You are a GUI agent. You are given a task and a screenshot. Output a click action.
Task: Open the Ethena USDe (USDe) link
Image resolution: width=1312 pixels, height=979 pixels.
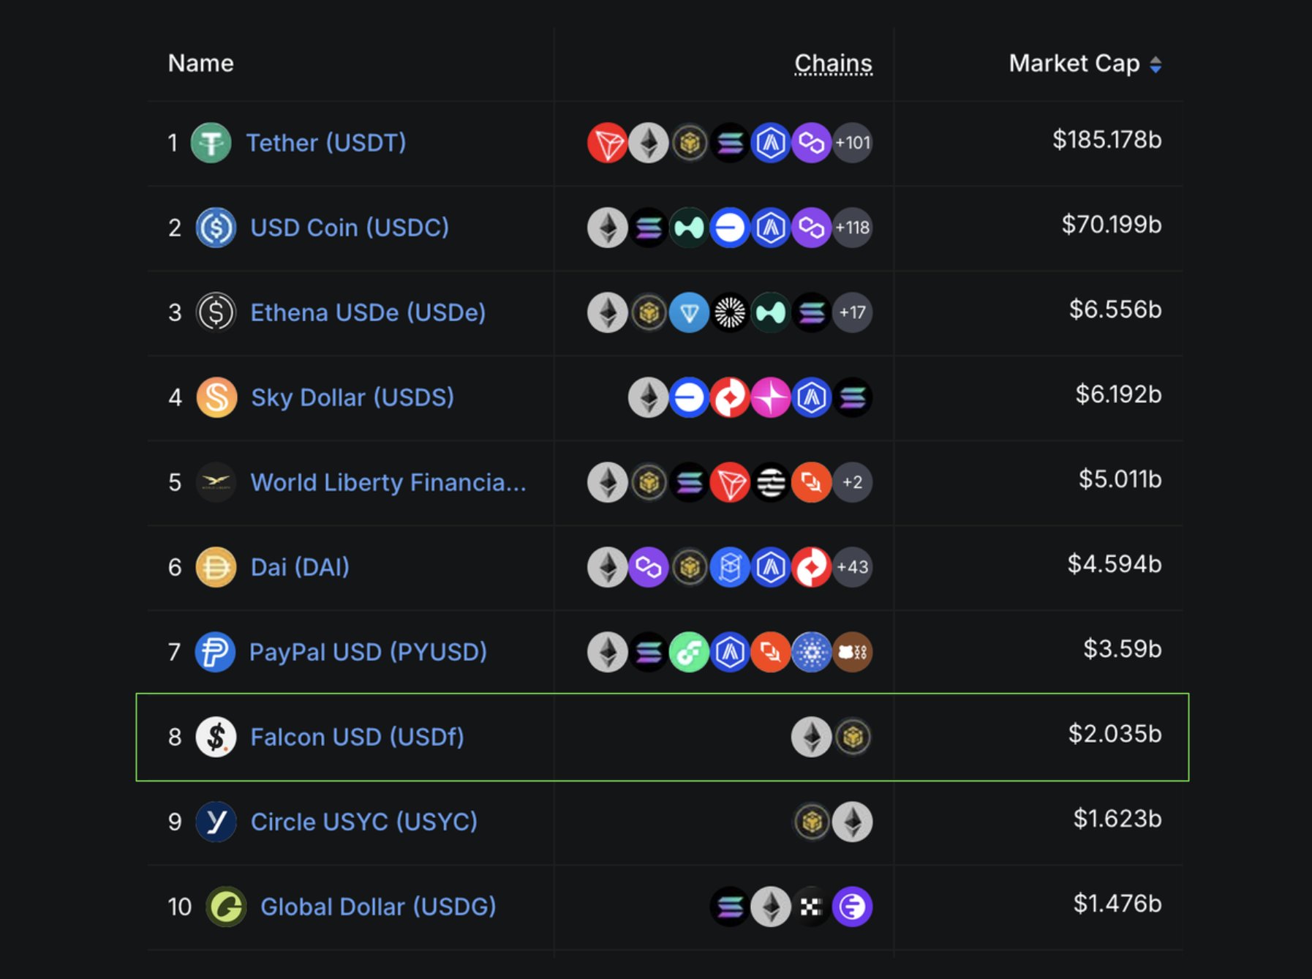point(368,312)
